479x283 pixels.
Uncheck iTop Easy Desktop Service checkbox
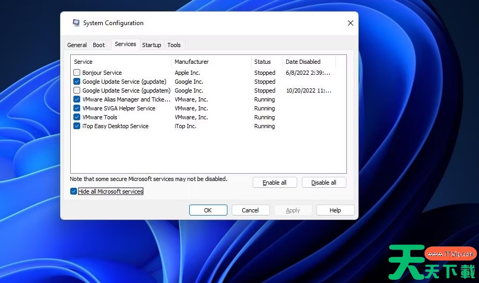77,126
